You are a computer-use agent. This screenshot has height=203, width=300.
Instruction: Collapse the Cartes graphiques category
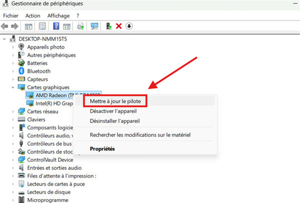pos(13,87)
